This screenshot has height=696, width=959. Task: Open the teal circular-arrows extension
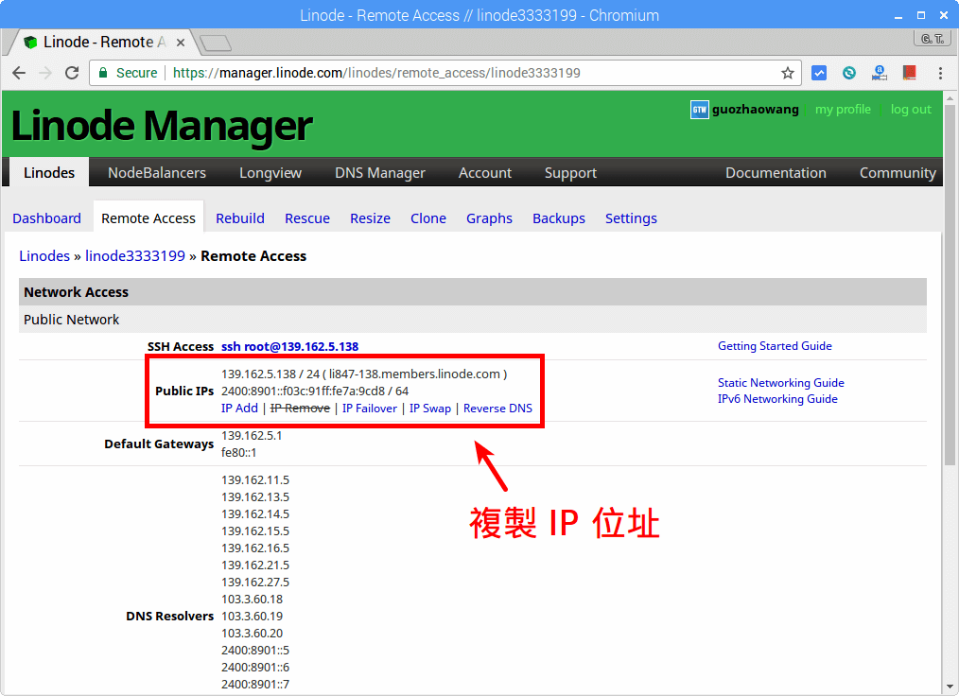click(x=848, y=73)
